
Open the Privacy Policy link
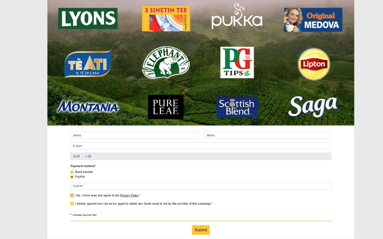(x=129, y=195)
